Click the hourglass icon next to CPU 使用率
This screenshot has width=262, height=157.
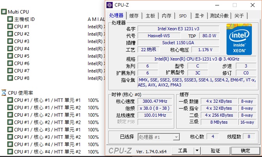[4, 93]
